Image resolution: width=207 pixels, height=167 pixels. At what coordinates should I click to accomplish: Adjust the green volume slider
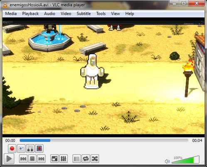tap(185, 160)
